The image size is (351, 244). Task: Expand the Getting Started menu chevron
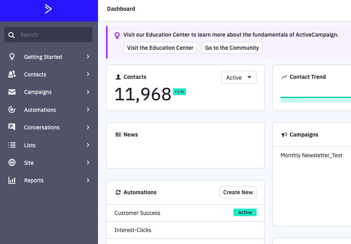[88, 57]
